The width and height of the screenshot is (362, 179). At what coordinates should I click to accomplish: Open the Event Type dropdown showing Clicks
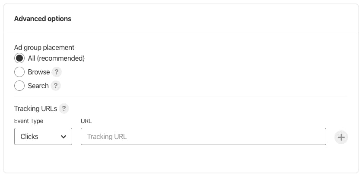[x=43, y=136]
